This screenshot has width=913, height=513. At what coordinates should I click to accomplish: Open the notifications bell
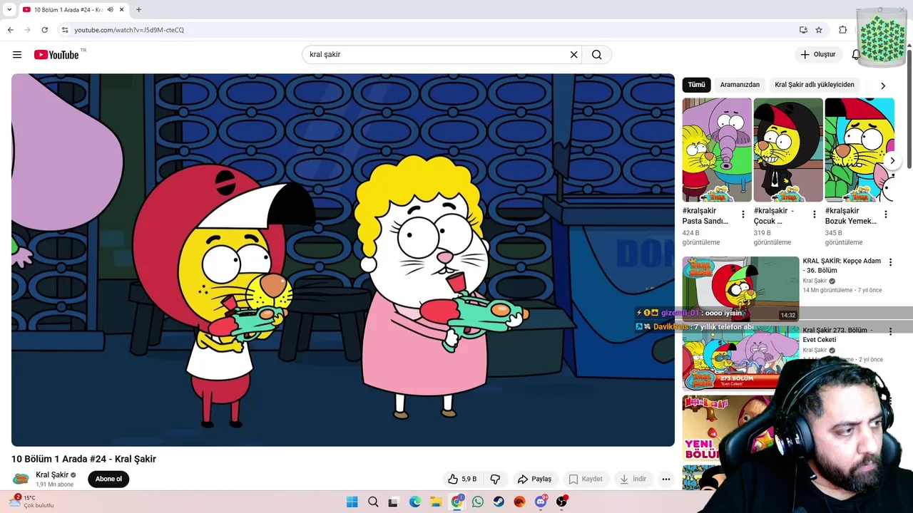click(856, 55)
